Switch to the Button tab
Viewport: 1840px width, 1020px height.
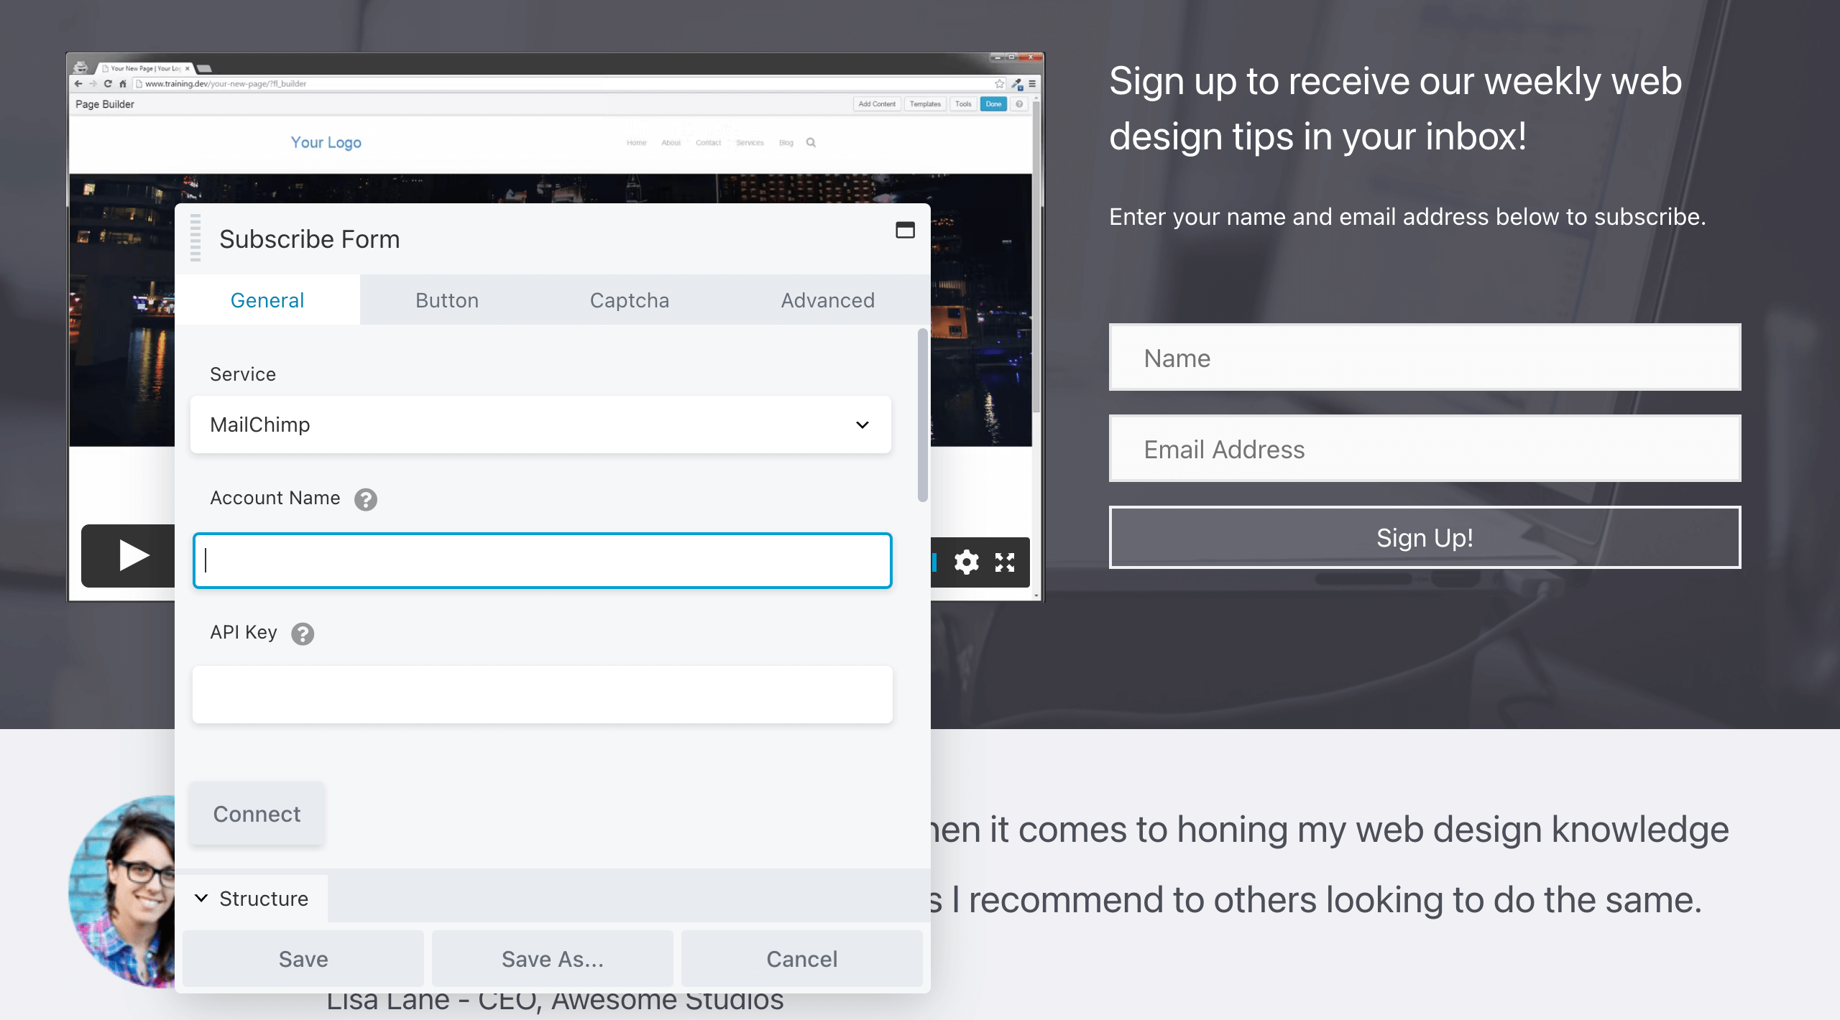(446, 300)
